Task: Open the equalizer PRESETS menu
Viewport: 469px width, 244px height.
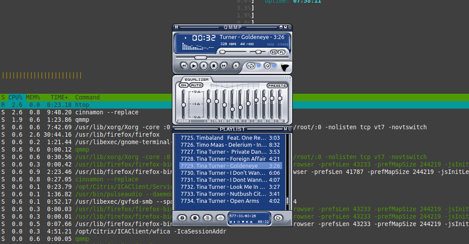Action: click(x=277, y=86)
